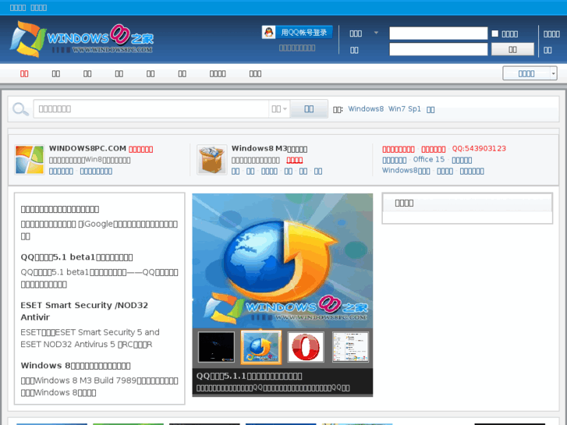Click the QQ:543903123 red link
This screenshot has width=567, height=425.
[x=479, y=149]
